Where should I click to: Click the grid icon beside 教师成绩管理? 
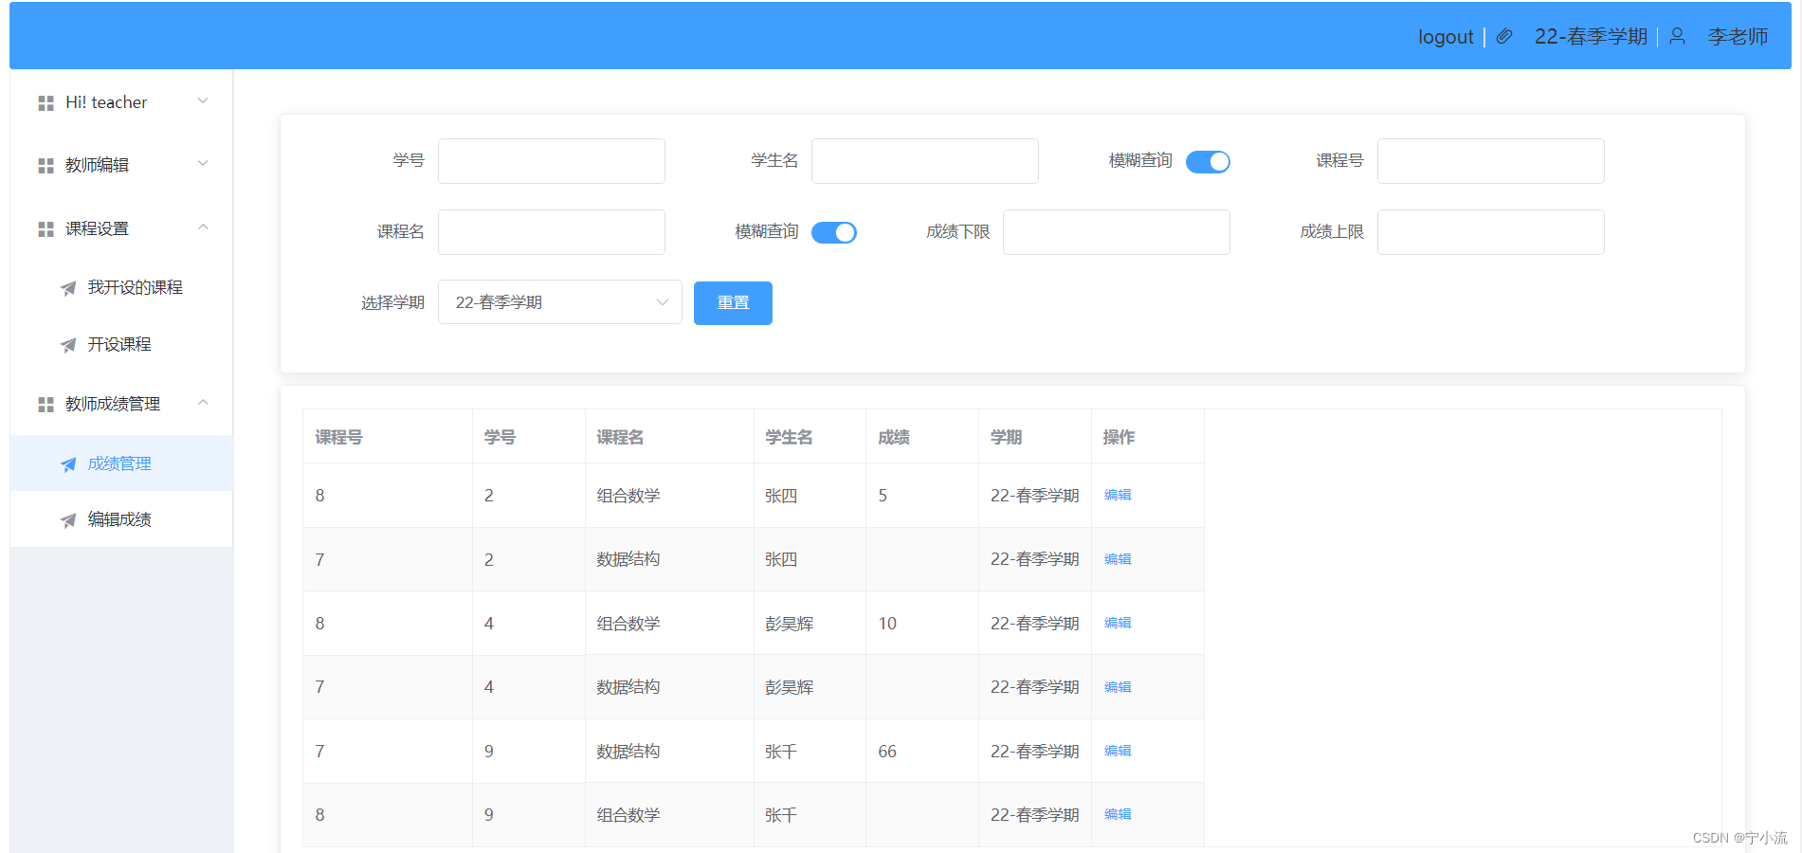tap(46, 405)
